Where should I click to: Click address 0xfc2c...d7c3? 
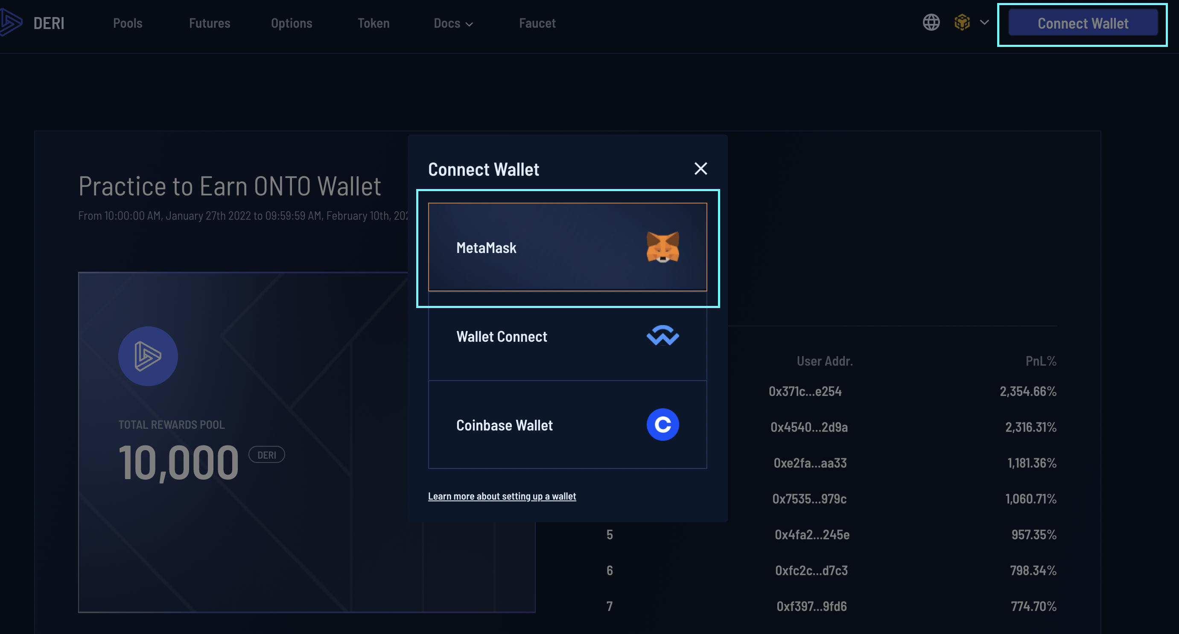click(811, 570)
